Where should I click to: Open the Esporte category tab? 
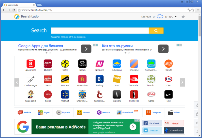tap(63, 112)
